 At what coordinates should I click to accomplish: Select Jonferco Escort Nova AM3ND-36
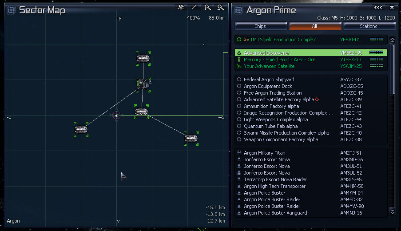coord(311,159)
